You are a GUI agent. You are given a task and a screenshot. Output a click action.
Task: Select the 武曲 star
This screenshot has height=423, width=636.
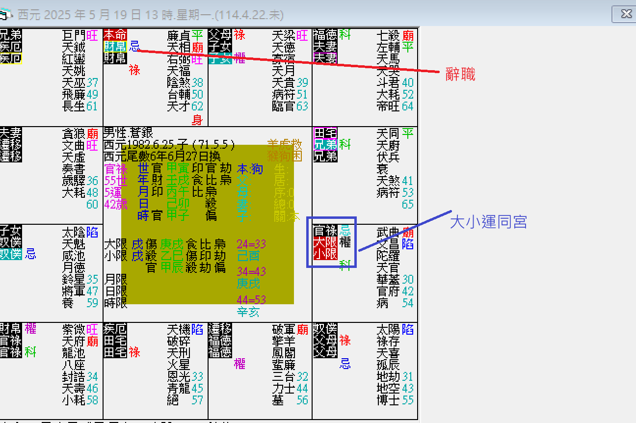click(x=388, y=232)
